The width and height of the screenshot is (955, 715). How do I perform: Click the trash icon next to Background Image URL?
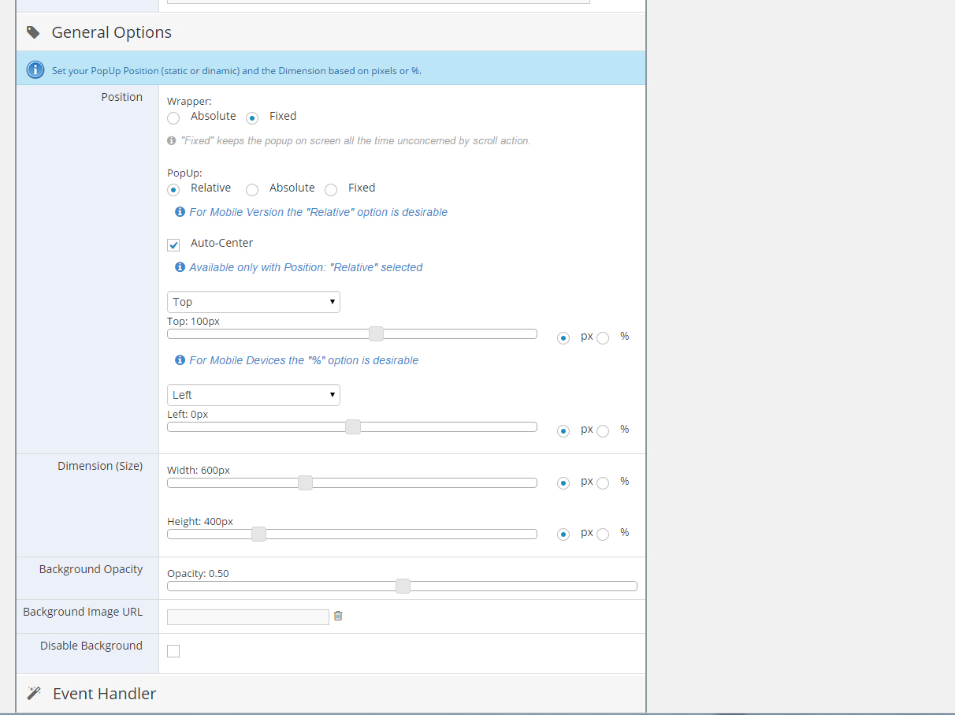338,616
